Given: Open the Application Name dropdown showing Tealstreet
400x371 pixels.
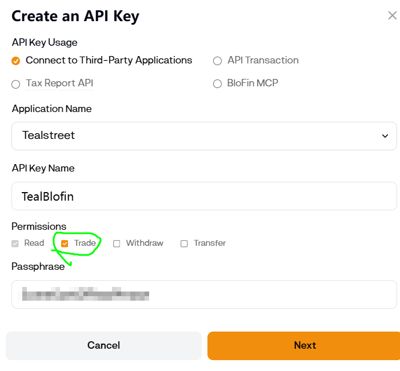Looking at the screenshot, I should [x=204, y=135].
